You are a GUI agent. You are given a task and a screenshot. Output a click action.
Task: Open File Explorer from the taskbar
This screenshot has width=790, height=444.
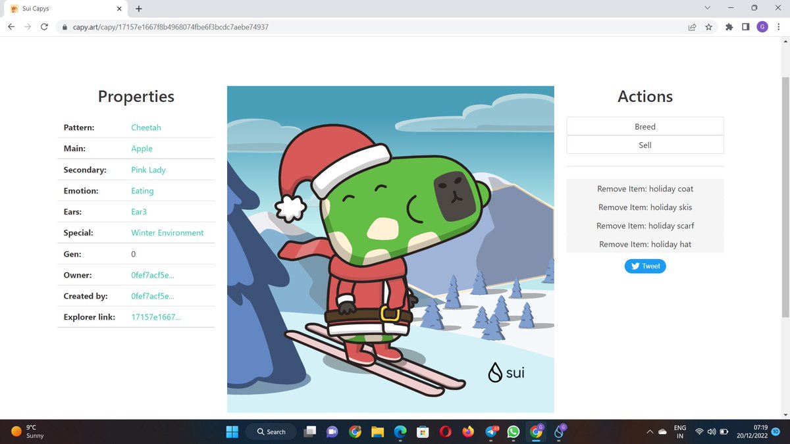click(377, 432)
